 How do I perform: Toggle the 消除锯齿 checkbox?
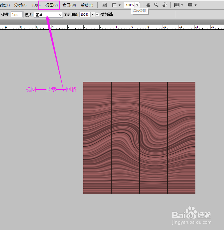(x=97, y=14)
